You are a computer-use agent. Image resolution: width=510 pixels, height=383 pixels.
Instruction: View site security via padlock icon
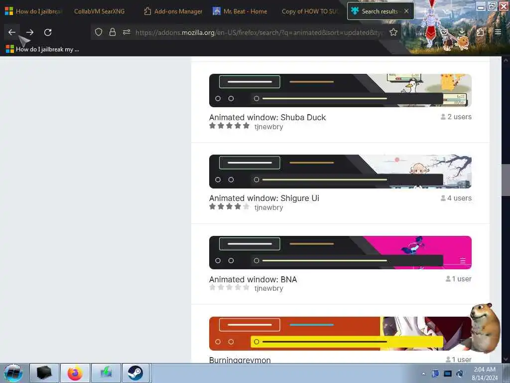pos(113,32)
